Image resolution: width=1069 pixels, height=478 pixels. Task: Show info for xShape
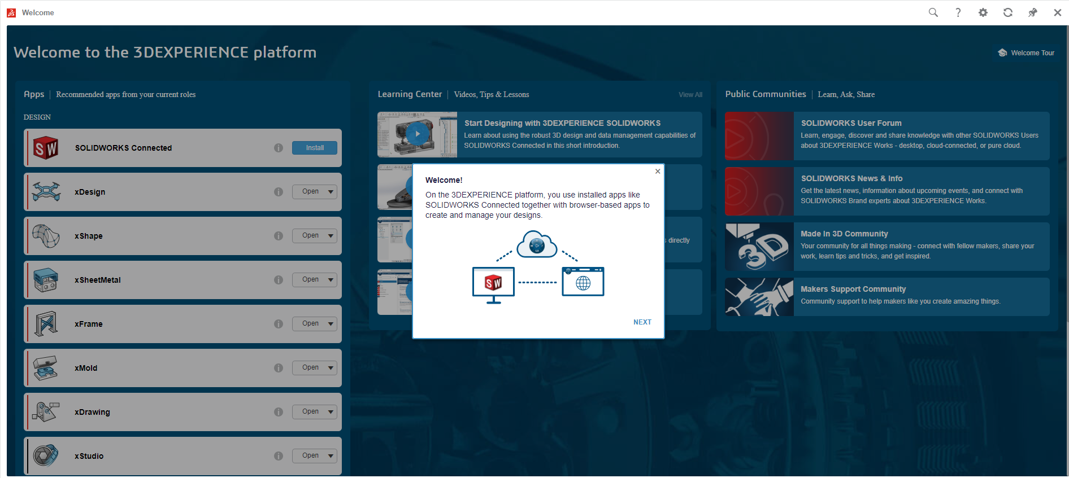point(279,236)
